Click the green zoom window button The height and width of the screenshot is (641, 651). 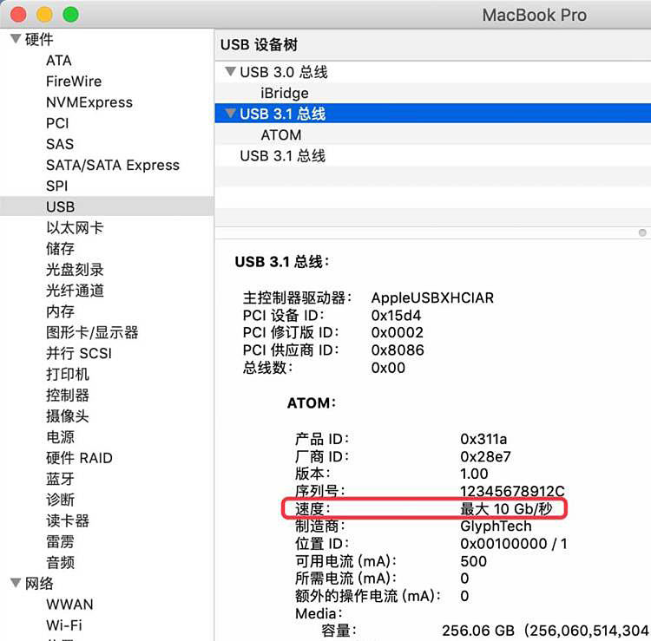[71, 14]
